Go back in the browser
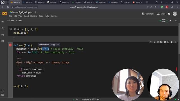This screenshot has width=180, height=101. pos(3,7)
